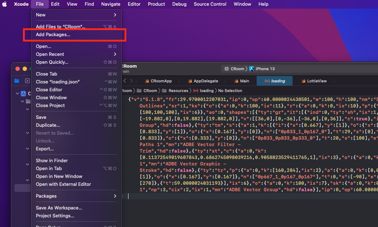
Task: Open the Find menu
Action: coord(89,4)
